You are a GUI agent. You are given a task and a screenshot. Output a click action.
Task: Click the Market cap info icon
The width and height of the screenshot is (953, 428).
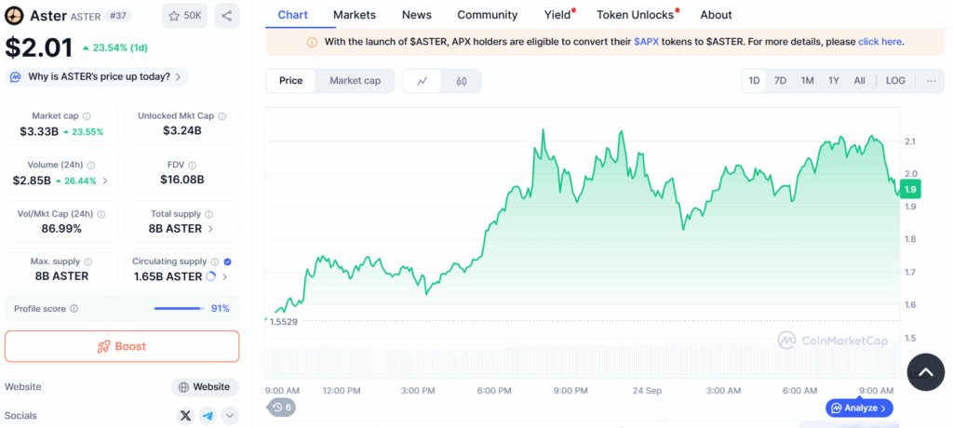point(87,116)
